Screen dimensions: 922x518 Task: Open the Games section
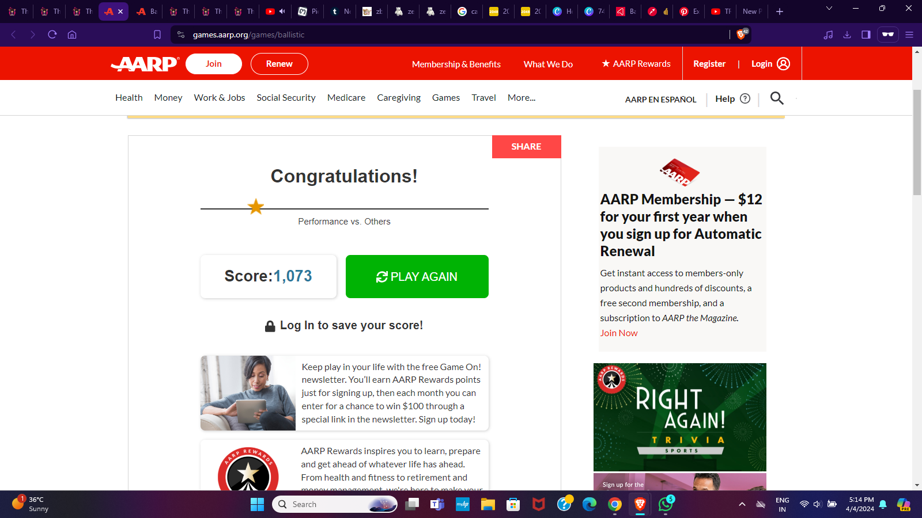(446, 98)
